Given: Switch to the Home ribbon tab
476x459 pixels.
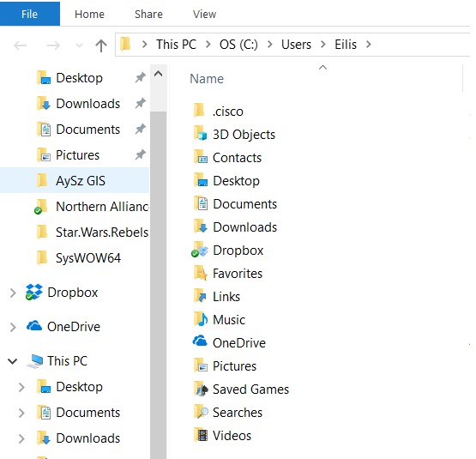Looking at the screenshot, I should point(89,14).
